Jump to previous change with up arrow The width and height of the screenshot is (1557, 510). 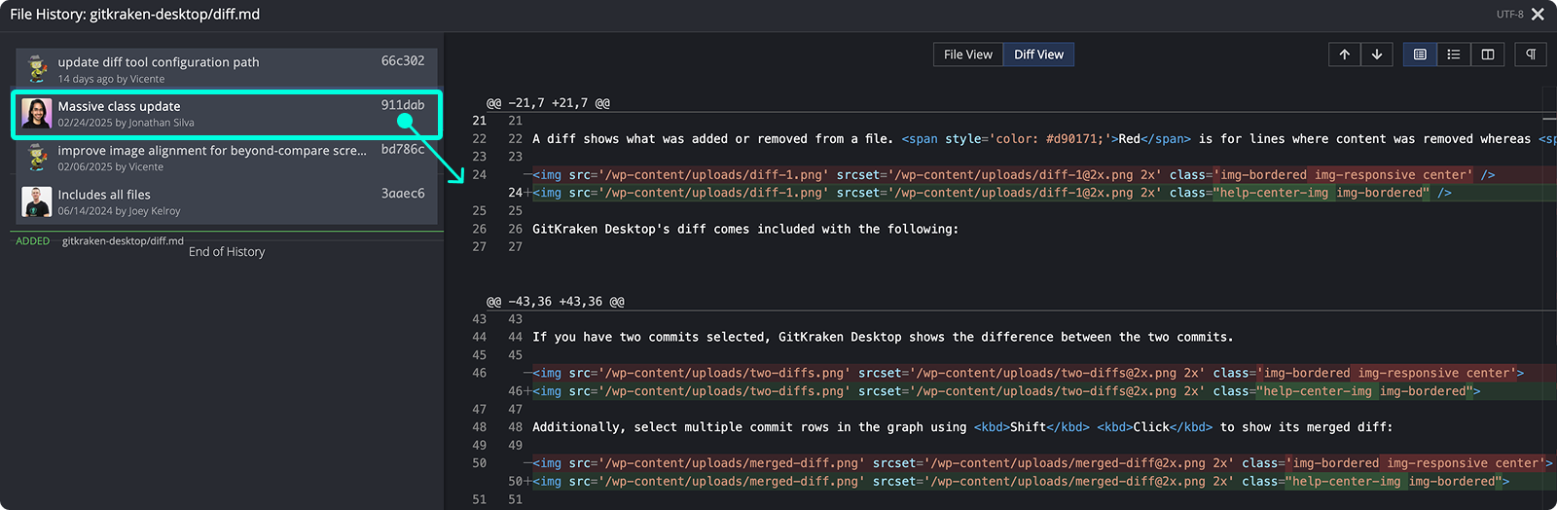pyautogui.click(x=1344, y=55)
